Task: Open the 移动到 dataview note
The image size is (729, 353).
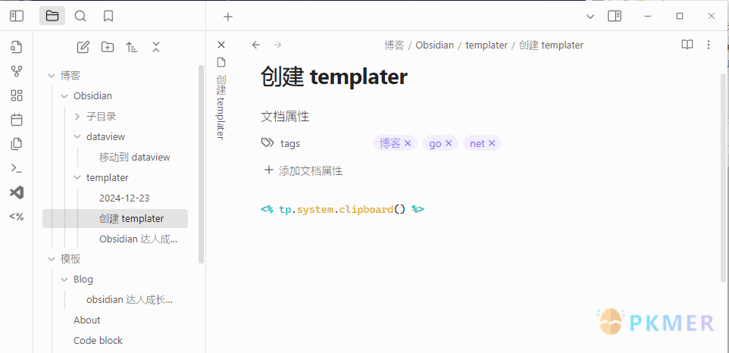Action: (x=134, y=157)
